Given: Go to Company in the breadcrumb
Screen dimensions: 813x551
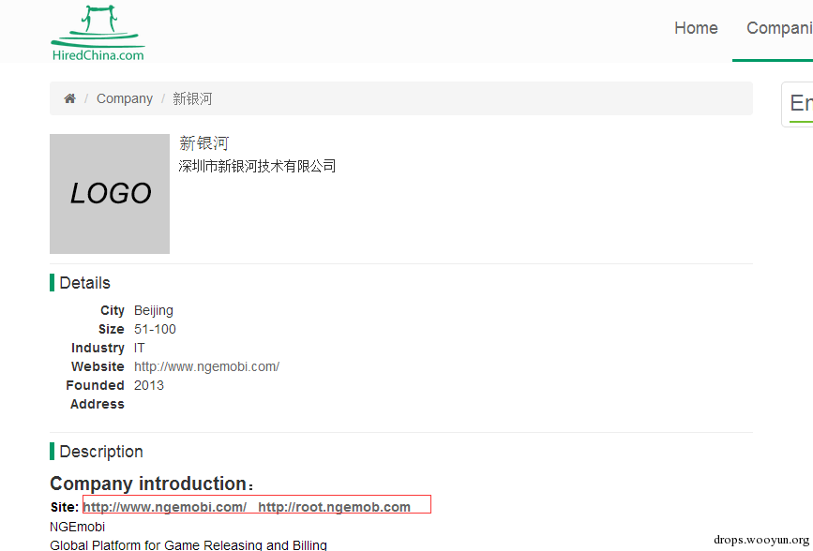Looking at the screenshot, I should (125, 98).
